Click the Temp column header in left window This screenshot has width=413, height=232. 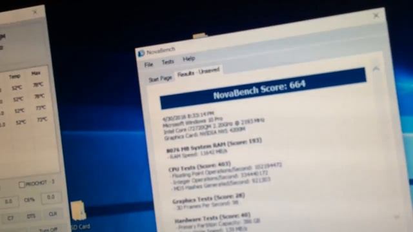coord(15,77)
